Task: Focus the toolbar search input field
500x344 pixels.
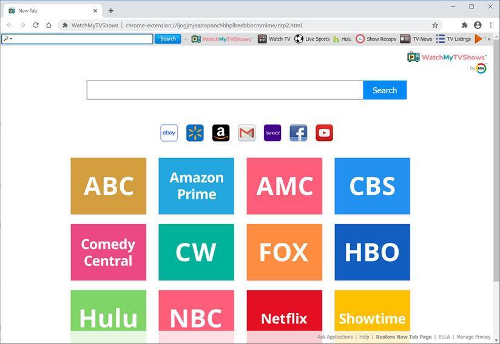Action: [77, 39]
